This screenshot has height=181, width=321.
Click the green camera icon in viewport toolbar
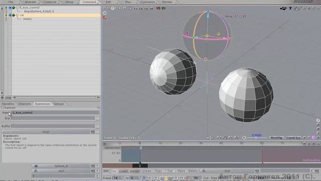[x=164, y=9]
